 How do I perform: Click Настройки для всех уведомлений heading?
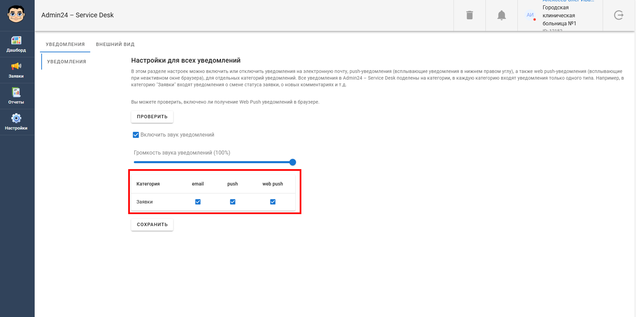[186, 60]
